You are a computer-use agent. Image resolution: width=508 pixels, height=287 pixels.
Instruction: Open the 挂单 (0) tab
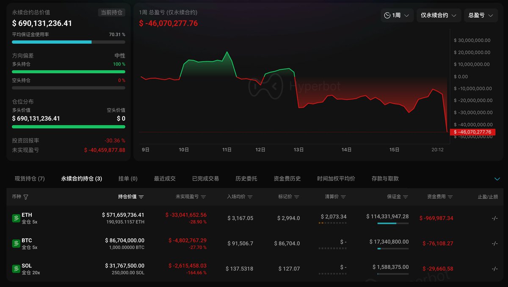point(128,179)
